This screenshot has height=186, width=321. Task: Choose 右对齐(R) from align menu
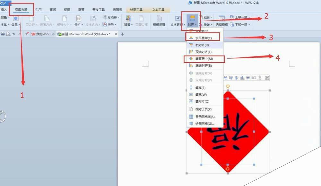[x=205, y=45]
